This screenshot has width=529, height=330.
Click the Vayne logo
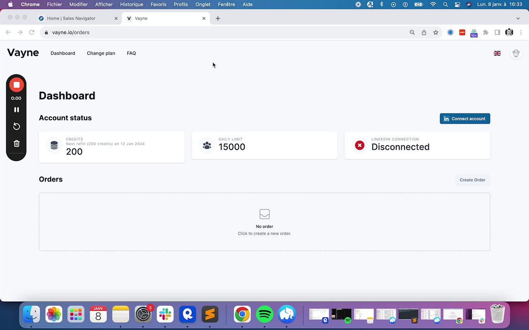pos(23,53)
